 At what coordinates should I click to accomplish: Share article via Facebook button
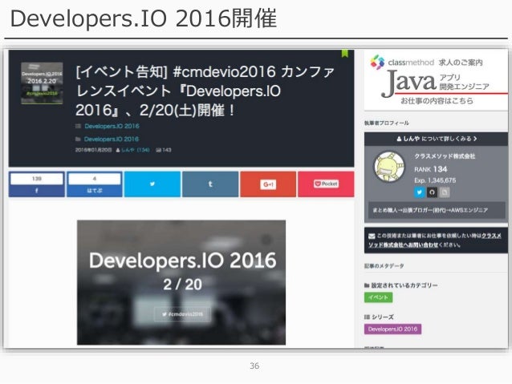pos(37,184)
